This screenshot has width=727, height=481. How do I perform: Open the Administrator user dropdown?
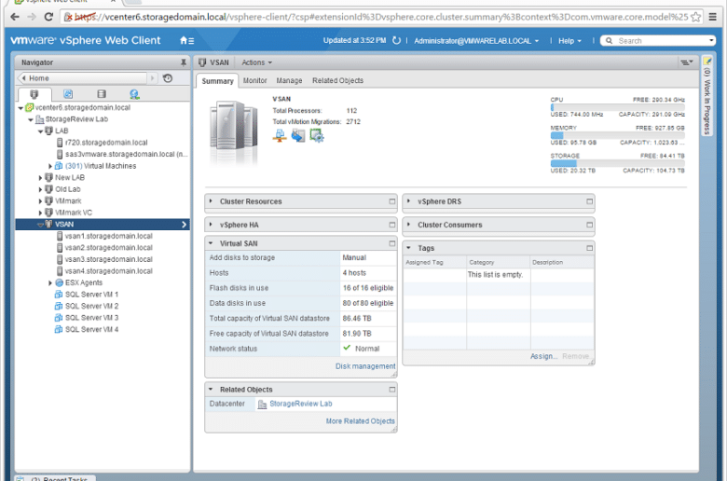[476, 41]
